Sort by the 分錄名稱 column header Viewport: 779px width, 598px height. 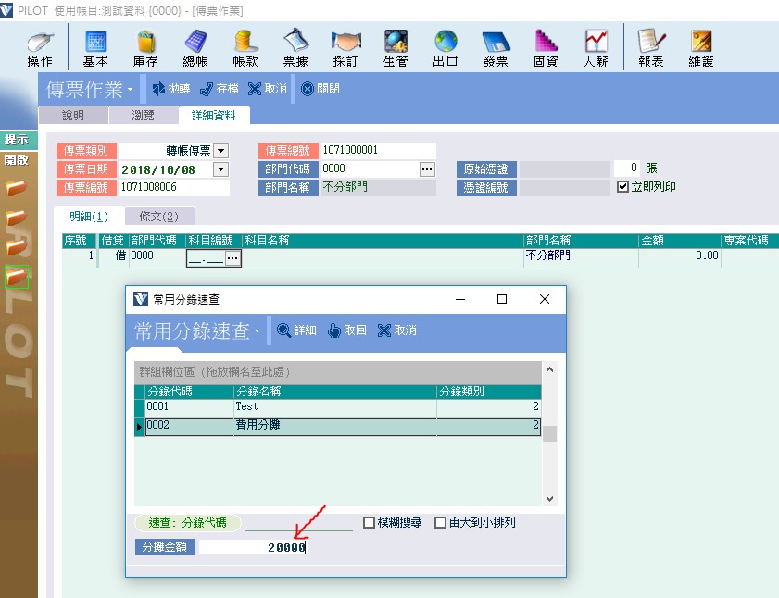335,392
